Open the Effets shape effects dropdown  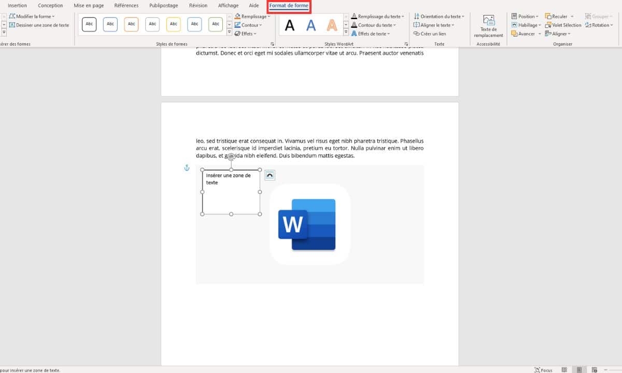pos(245,34)
